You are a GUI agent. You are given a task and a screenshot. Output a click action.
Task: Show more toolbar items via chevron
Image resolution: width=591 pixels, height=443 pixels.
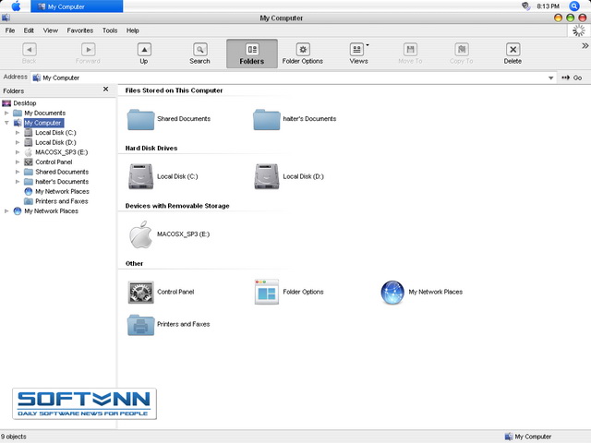585,45
